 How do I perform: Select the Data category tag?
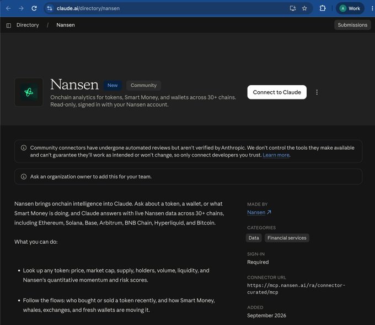point(254,238)
